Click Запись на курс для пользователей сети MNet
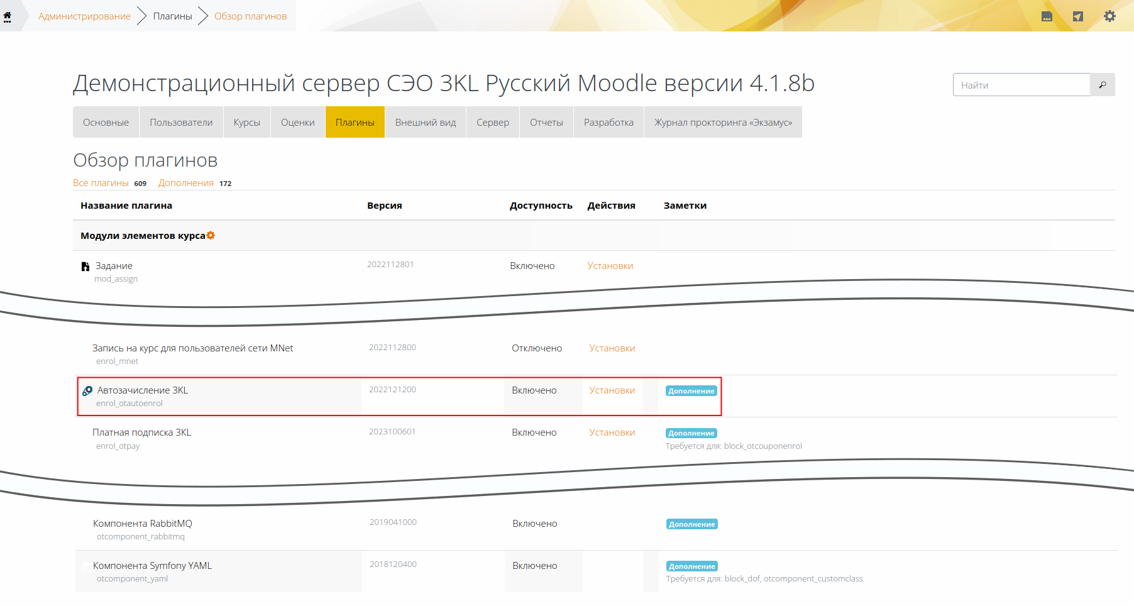Screen dimensions: 1134x606 click(x=193, y=348)
